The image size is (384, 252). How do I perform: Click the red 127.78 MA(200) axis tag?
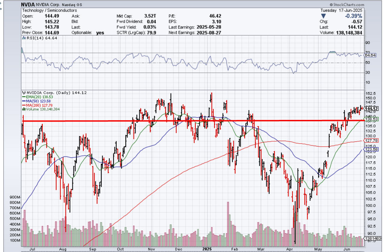click(371, 140)
